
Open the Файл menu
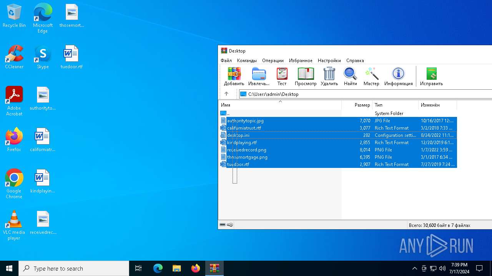pos(226,61)
